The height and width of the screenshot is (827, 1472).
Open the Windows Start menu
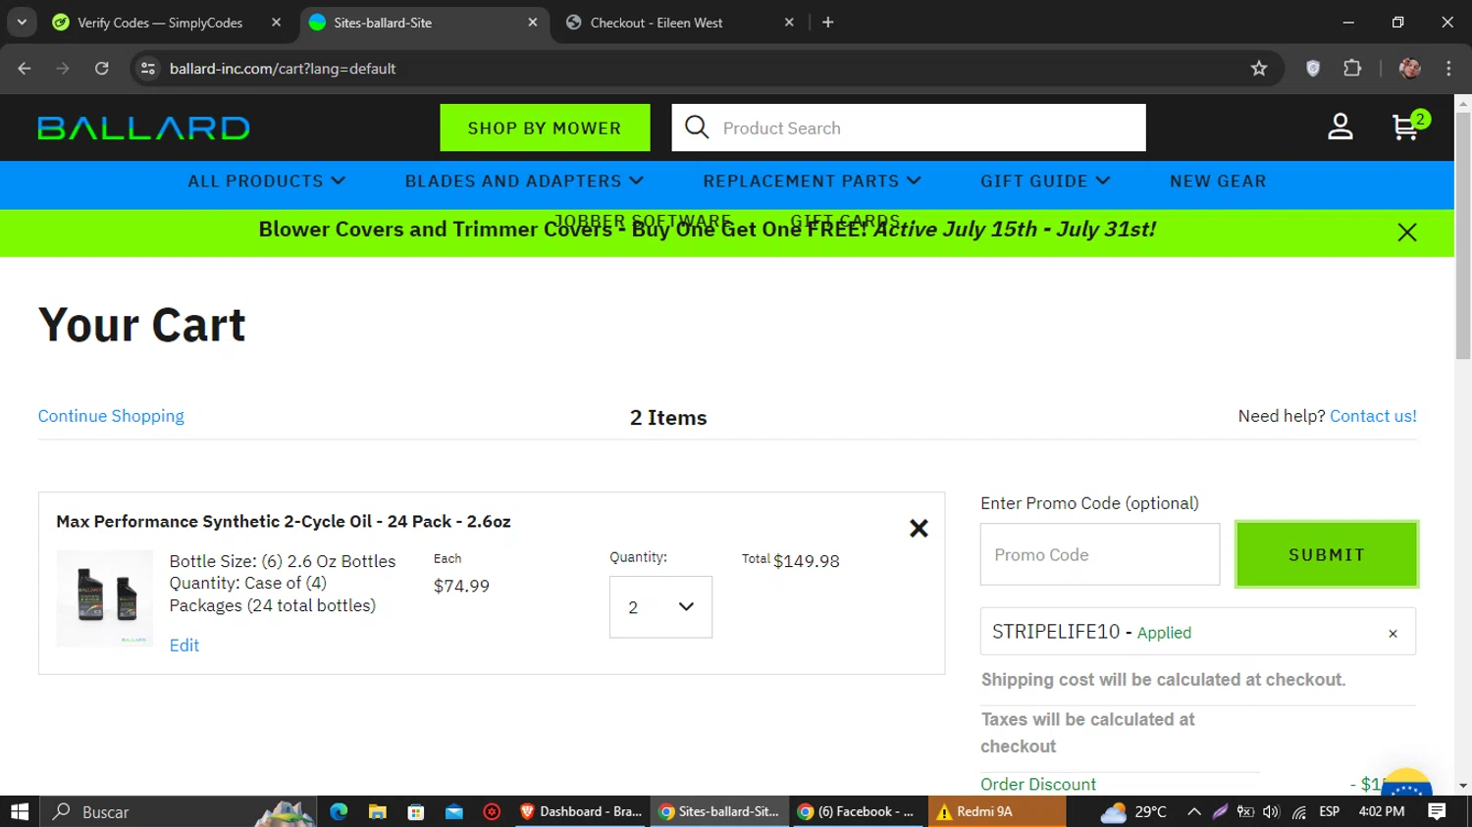pyautogui.click(x=20, y=811)
